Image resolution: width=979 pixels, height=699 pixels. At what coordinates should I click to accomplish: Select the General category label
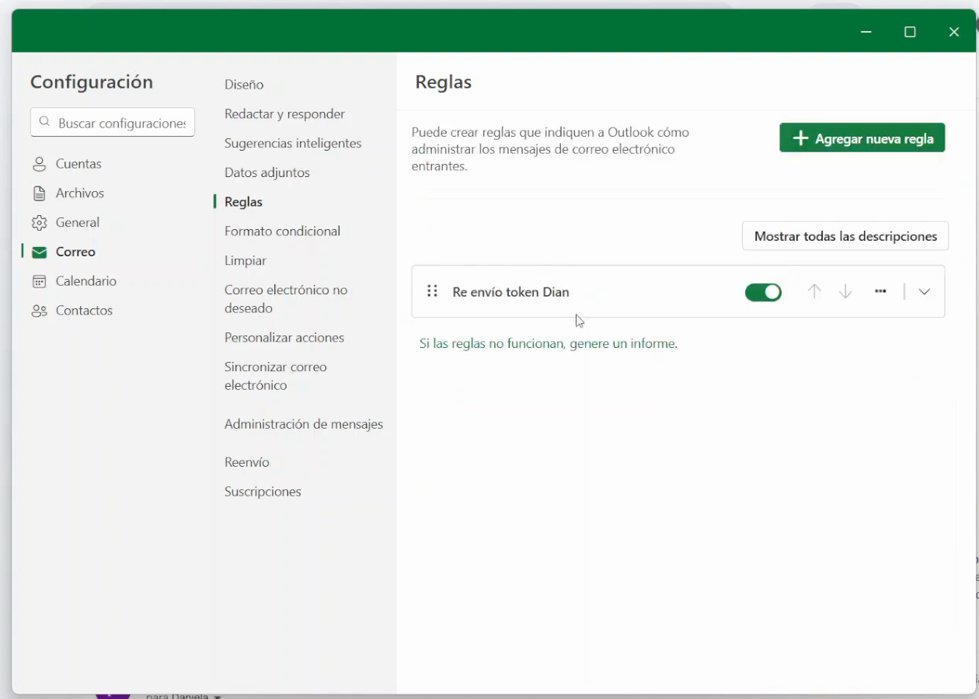(78, 223)
